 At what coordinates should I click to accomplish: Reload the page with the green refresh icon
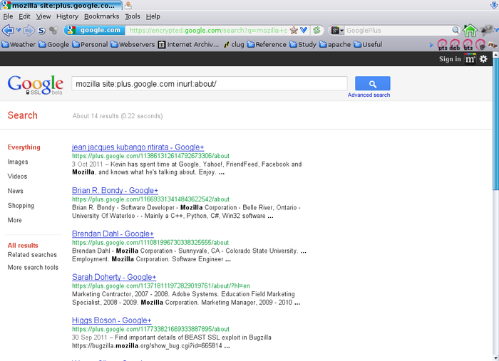pos(317,30)
